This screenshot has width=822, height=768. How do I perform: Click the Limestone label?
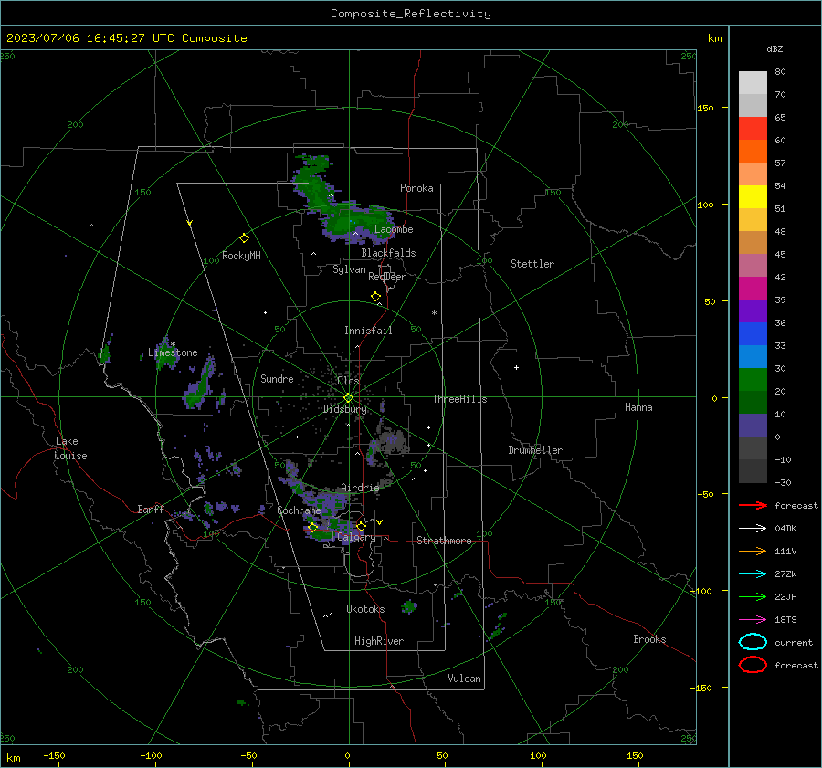173,352
